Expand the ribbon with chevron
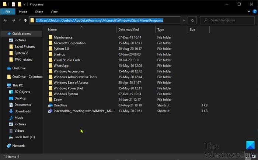The image size is (258, 160). 249,11
